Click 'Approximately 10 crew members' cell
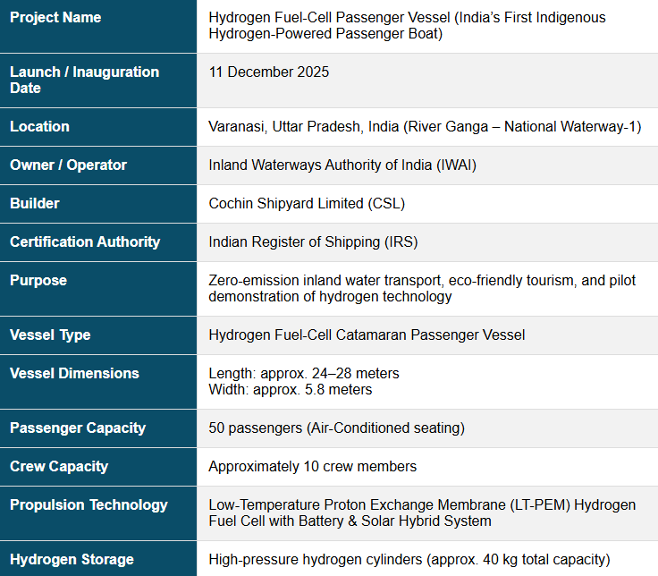The image size is (658, 576). [x=312, y=467]
